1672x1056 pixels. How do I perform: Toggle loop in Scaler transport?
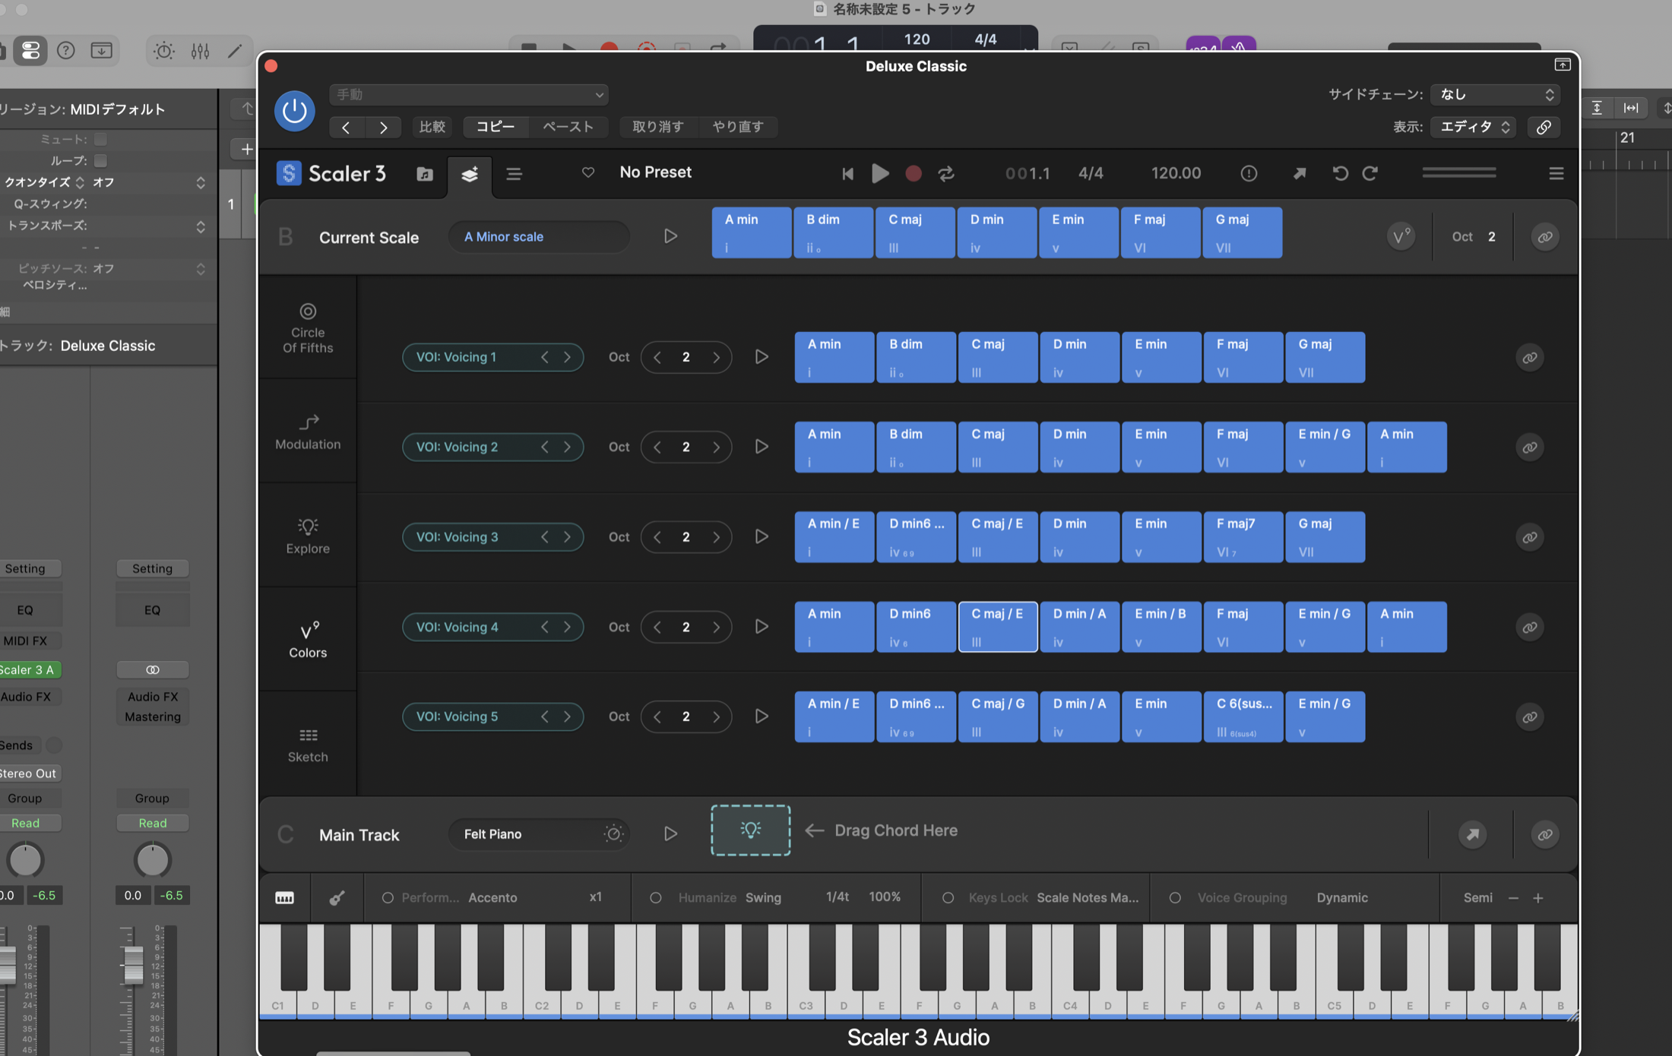point(946,174)
